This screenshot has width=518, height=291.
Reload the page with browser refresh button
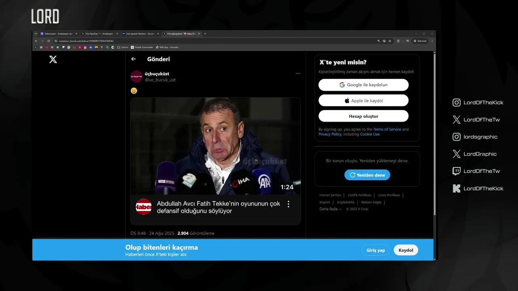(x=49, y=41)
